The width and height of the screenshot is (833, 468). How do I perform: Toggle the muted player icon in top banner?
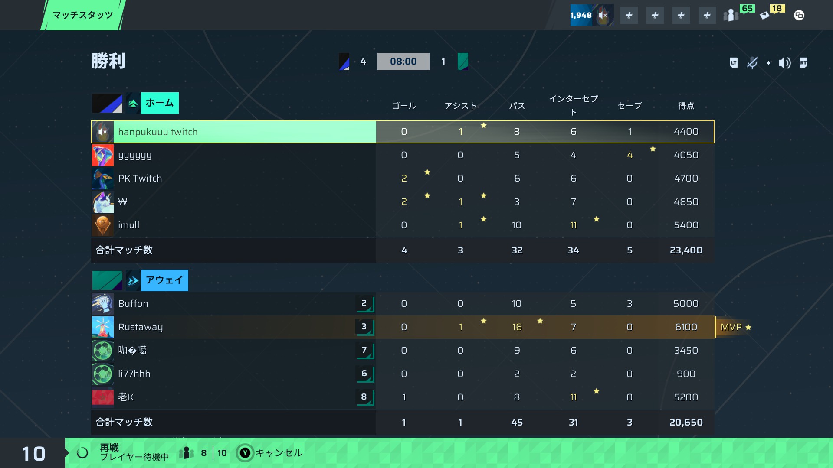pyautogui.click(x=603, y=15)
